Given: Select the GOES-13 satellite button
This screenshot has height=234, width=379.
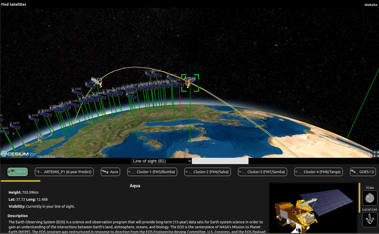Looking at the screenshot, I should (x=363, y=172).
